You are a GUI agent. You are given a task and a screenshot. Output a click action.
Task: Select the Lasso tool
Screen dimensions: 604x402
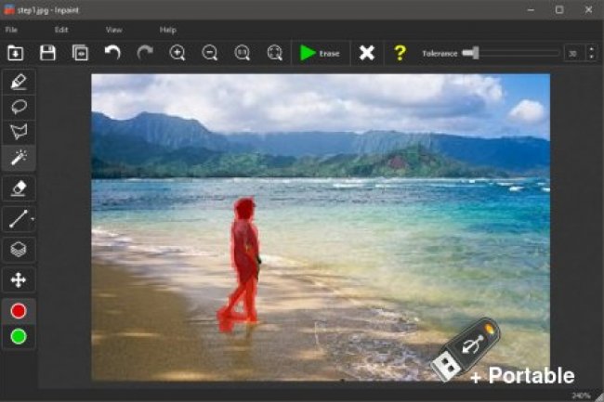[x=19, y=107]
